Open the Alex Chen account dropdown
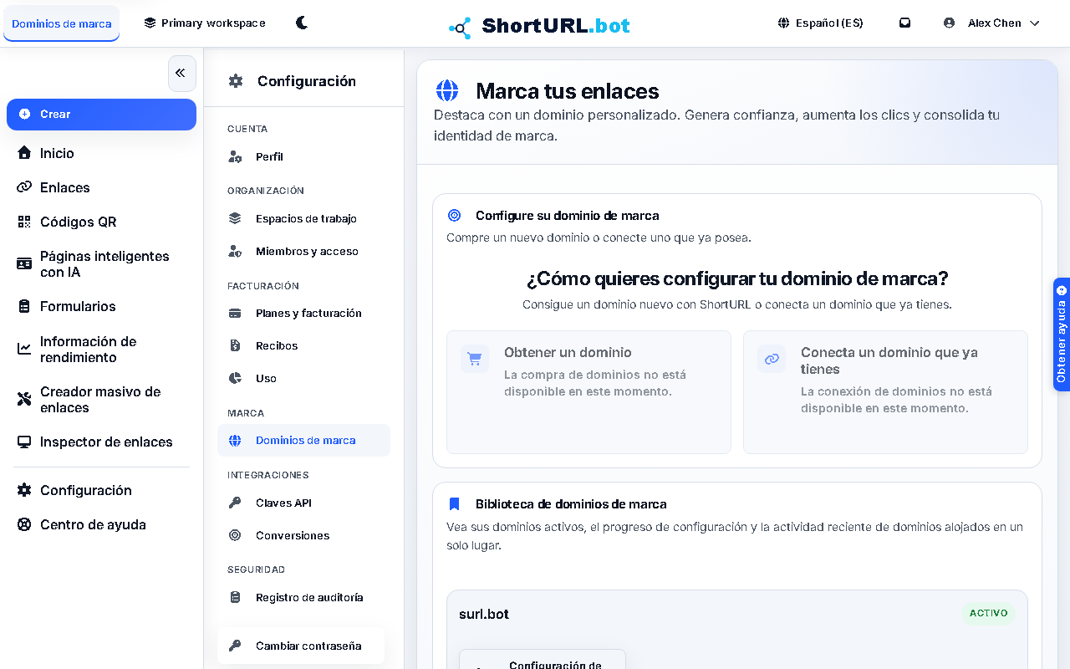Viewport: 1070px width, 669px height. (991, 23)
